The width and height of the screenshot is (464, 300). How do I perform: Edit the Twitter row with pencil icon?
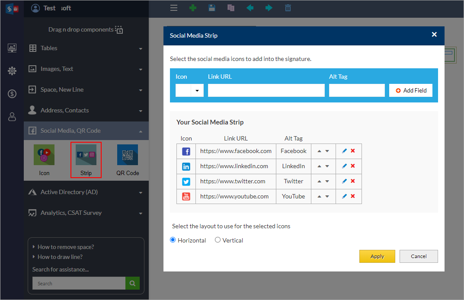click(x=345, y=181)
